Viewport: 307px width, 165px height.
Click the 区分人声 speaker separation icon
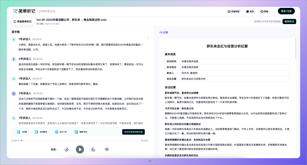click(56, 132)
